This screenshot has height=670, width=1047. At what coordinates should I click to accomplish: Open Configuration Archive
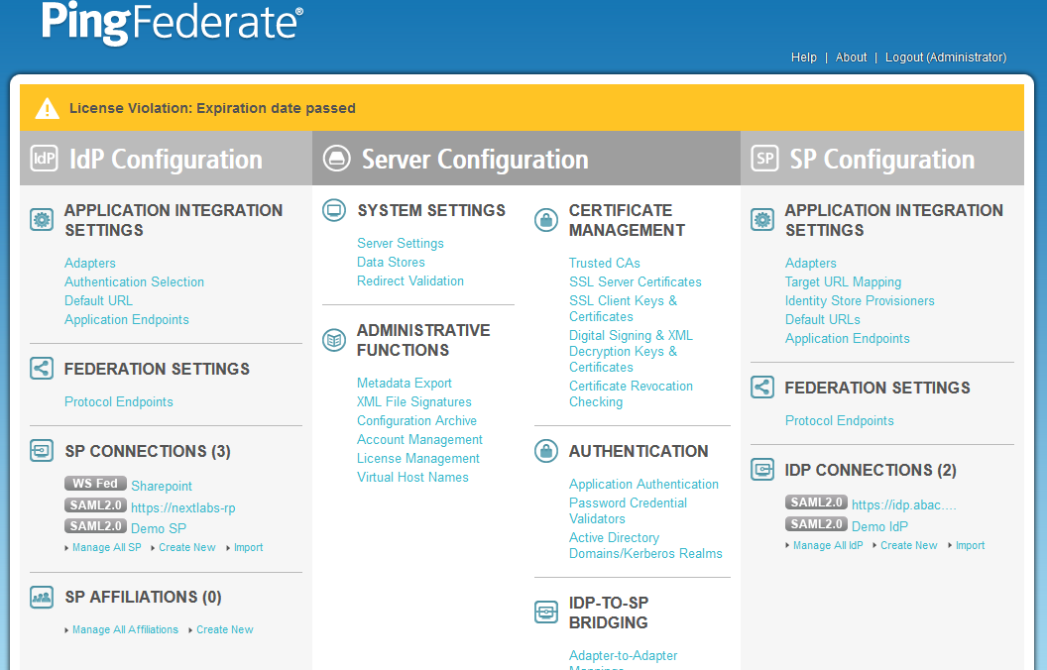(x=416, y=420)
